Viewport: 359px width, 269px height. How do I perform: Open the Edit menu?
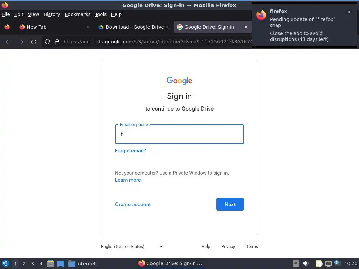coord(19,14)
